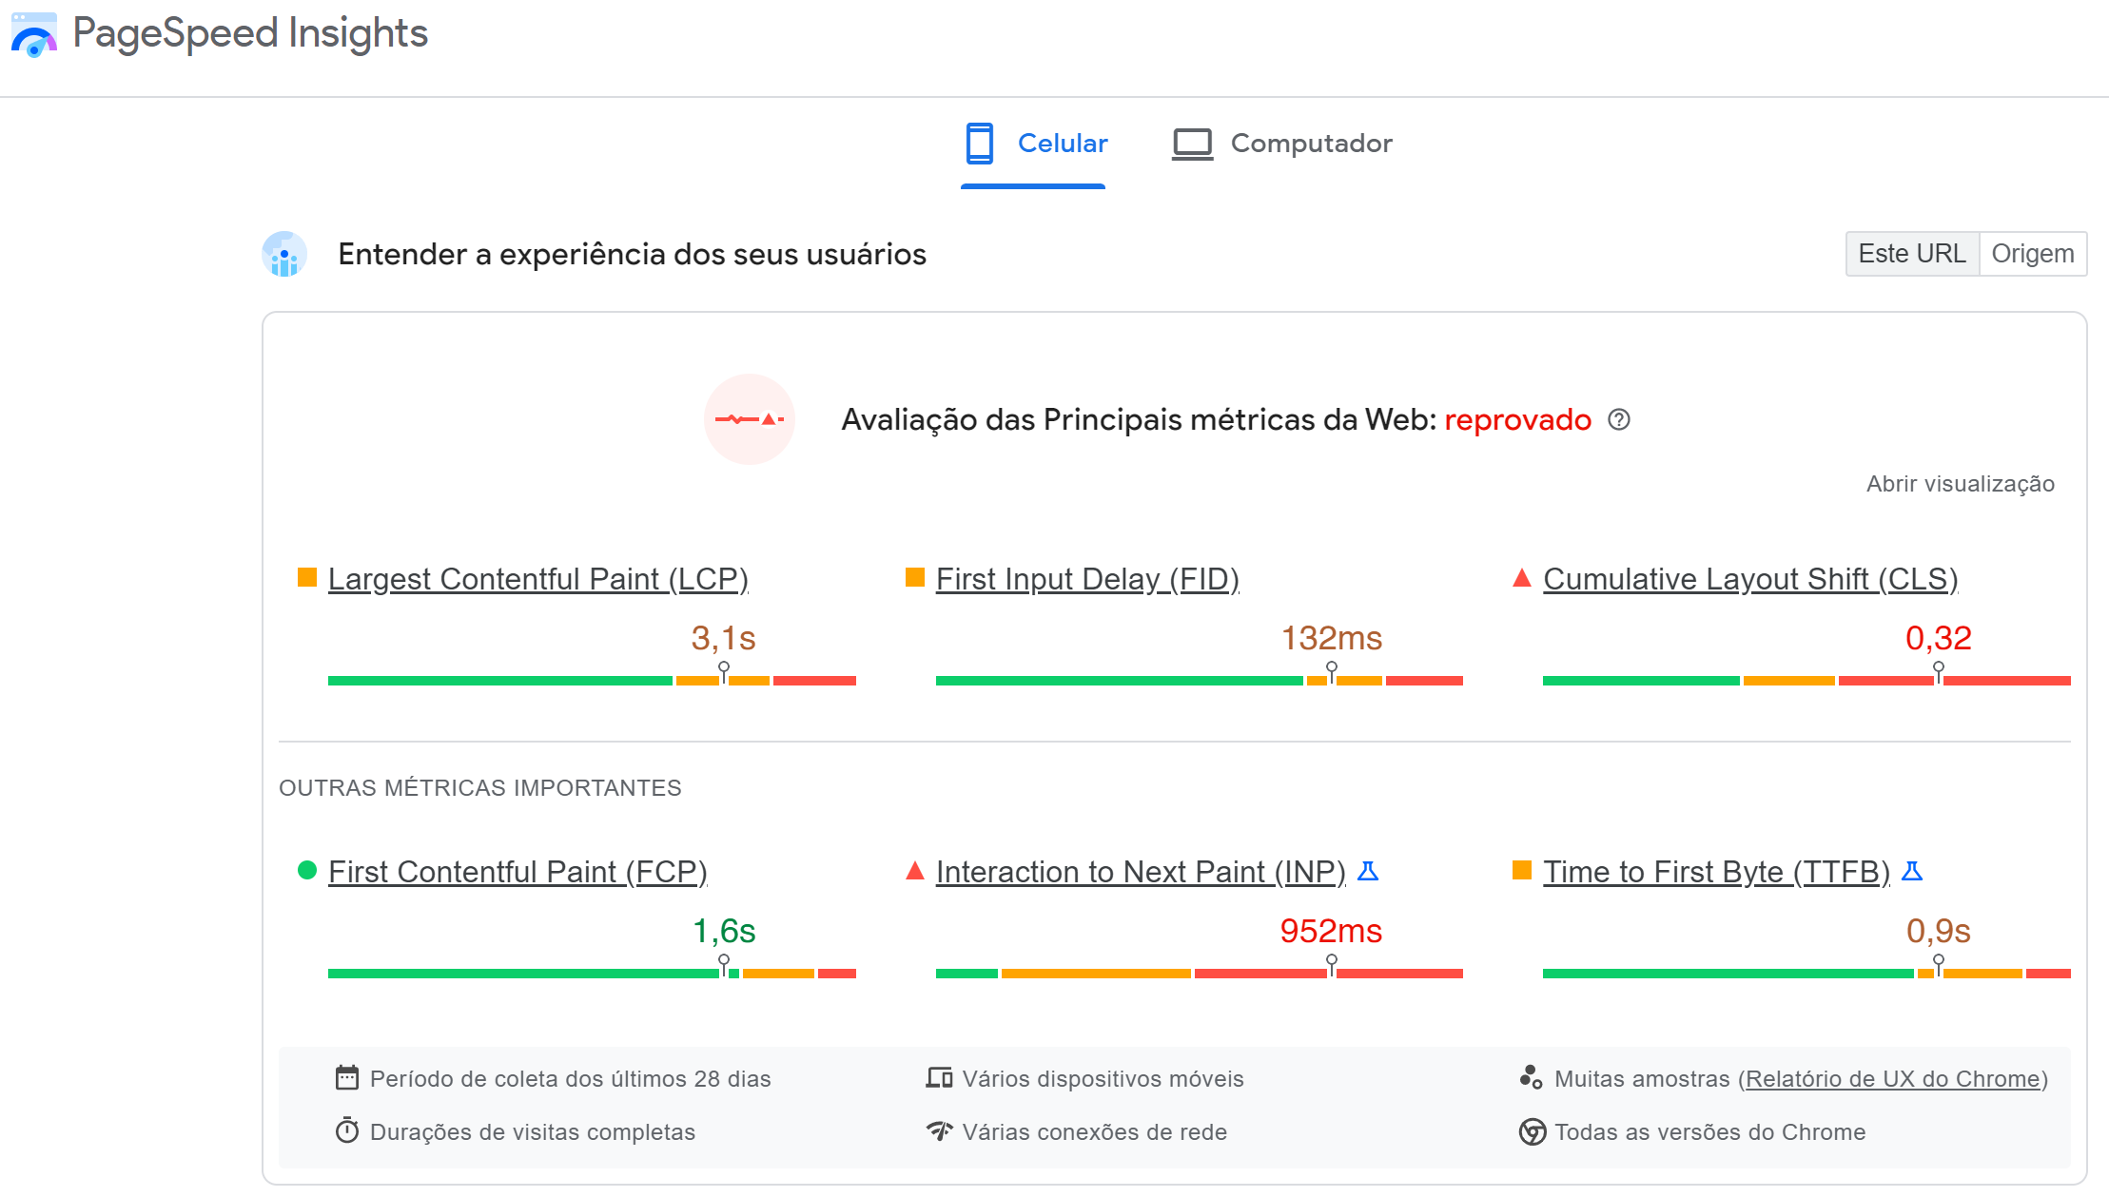Open the Largest Contentful Paint (LCP) link
The height and width of the screenshot is (1197, 2109).
(538, 578)
